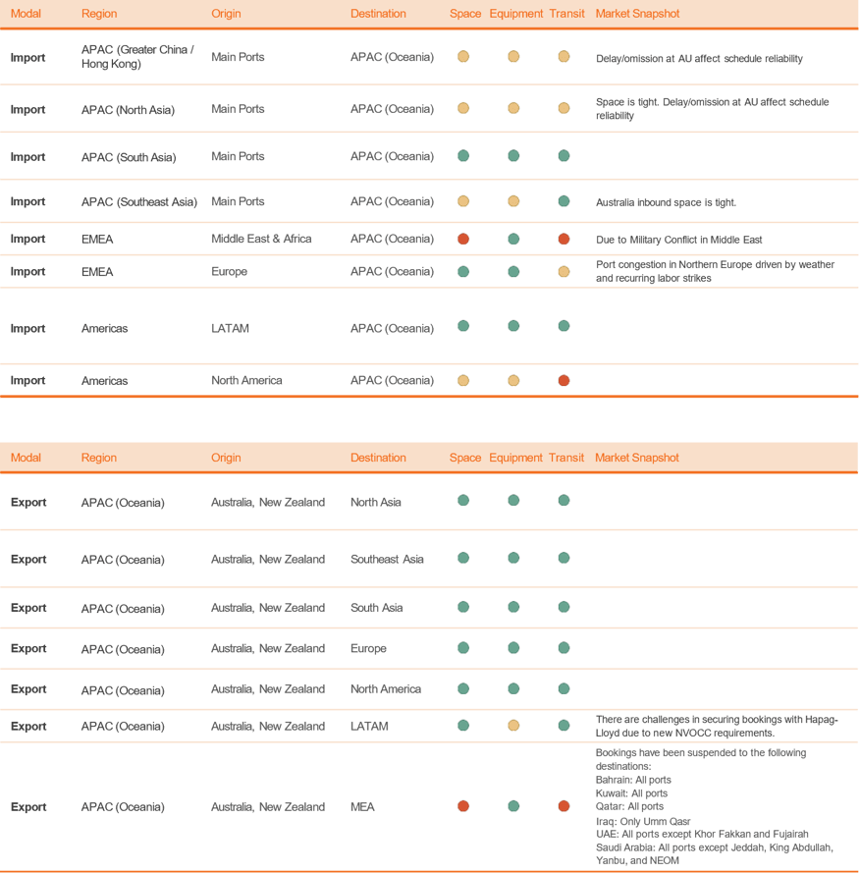Click 'Southeast Asia' destination in export table
Viewport: 860px width, 873px height.
[387, 560]
